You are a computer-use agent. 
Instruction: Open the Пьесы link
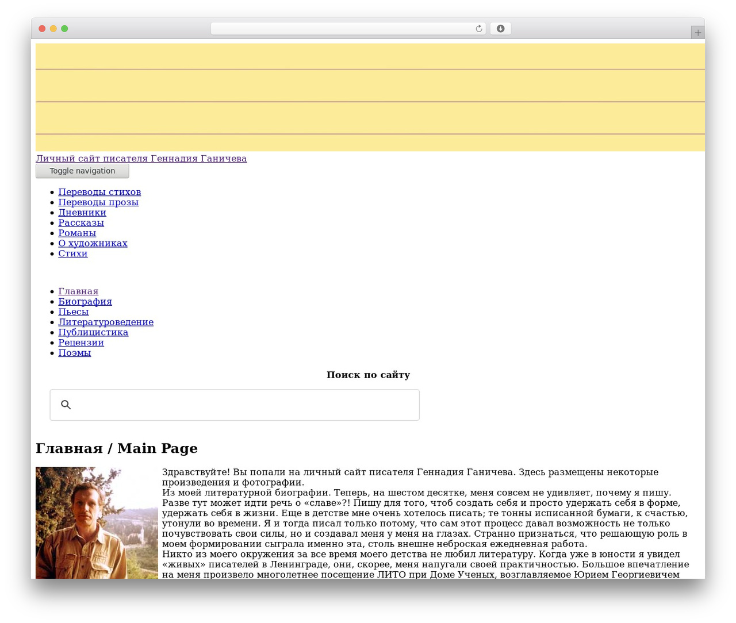pos(74,312)
